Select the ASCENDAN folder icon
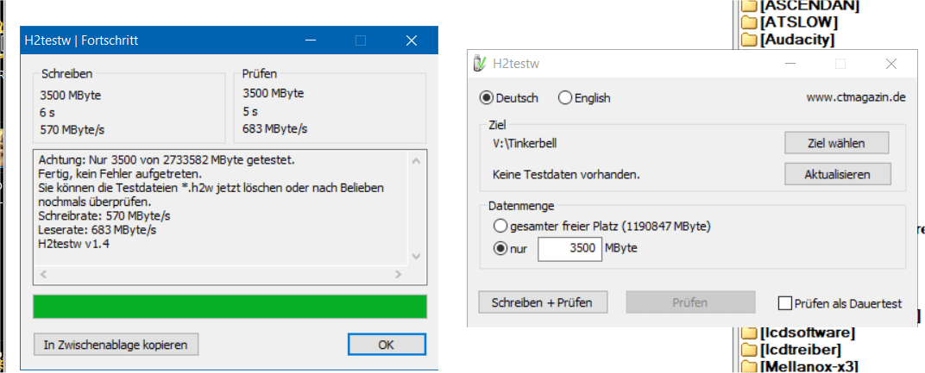 [749, 6]
